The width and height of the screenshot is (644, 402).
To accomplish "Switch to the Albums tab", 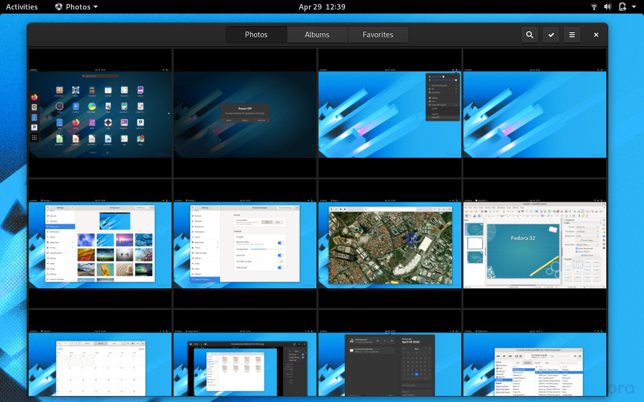I will point(317,35).
